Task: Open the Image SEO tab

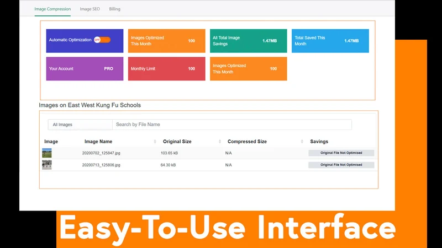Action: [x=90, y=9]
